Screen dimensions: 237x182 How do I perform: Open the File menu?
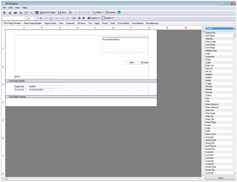click(x=4, y=7)
